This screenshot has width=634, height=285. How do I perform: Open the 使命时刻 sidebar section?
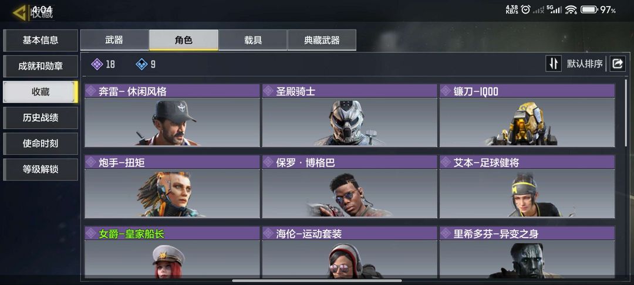41,144
